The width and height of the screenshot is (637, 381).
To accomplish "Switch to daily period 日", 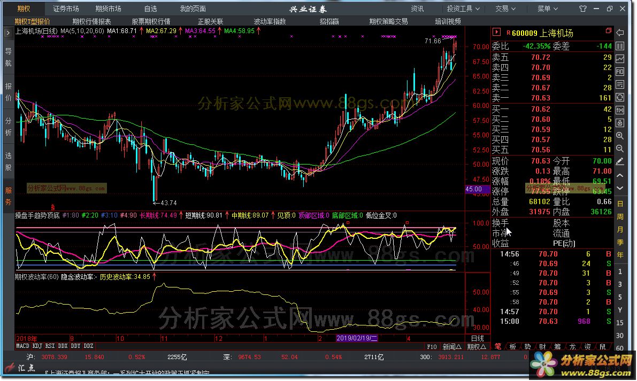I will click(x=620, y=204).
